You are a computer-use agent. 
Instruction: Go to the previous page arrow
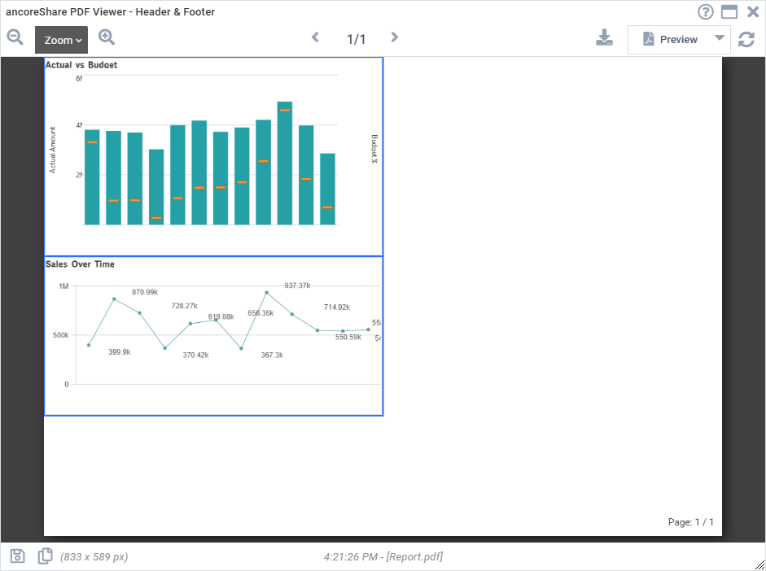316,37
